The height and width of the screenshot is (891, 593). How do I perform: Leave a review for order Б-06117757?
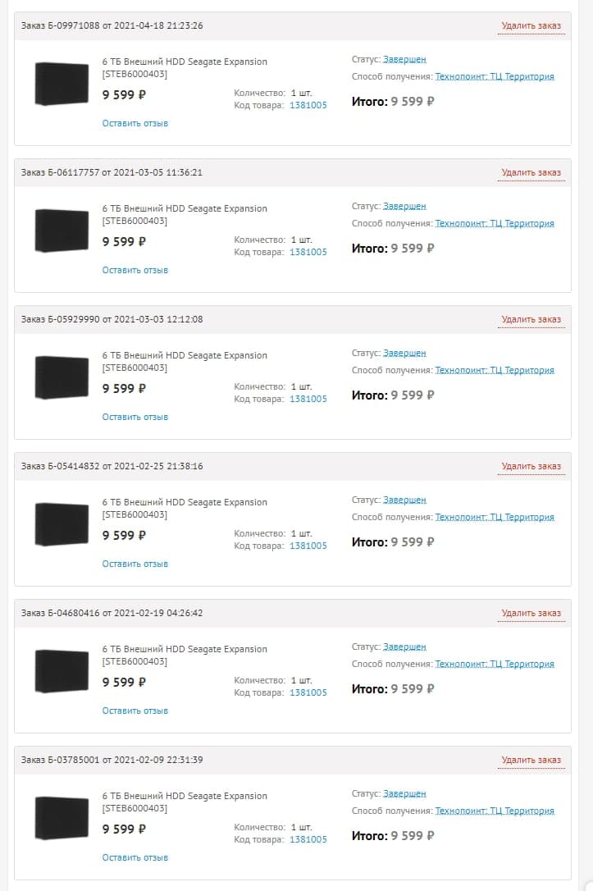coord(135,270)
